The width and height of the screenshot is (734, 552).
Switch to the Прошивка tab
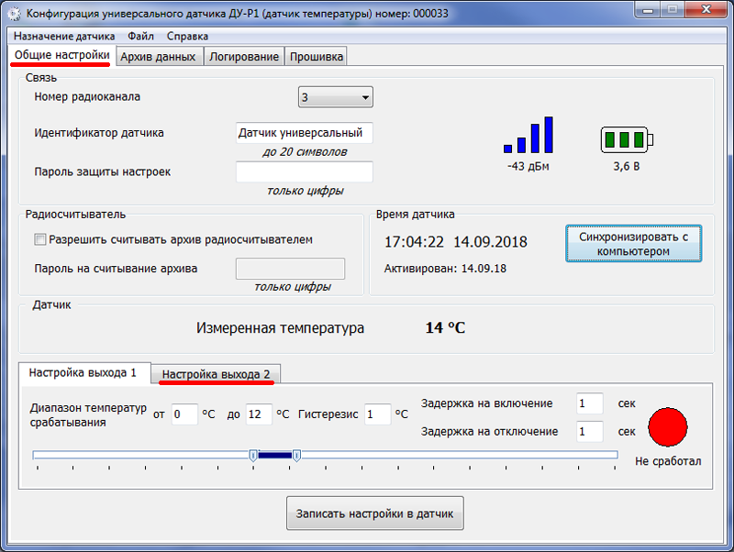316,57
